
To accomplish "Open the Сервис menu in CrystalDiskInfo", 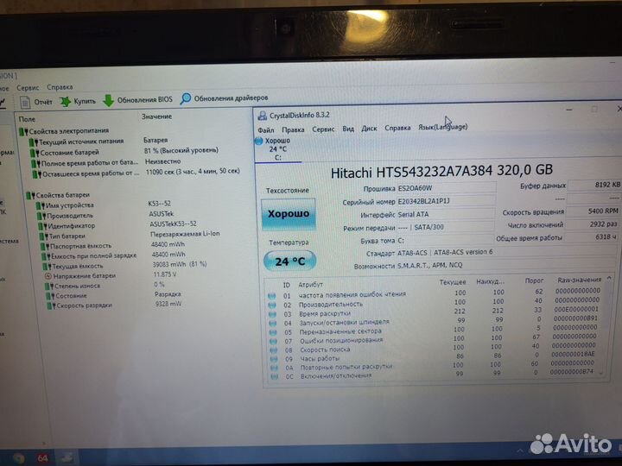I will pos(323,129).
